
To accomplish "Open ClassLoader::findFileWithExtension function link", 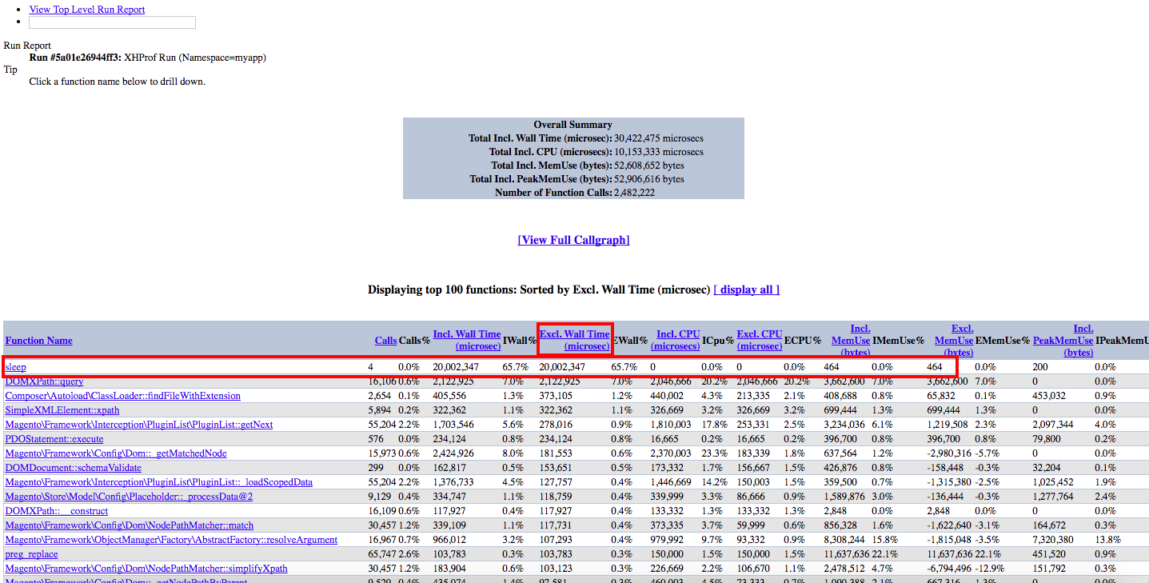I will point(122,396).
